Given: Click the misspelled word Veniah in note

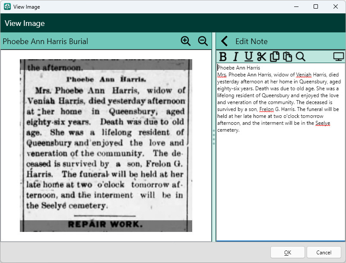Looking at the screenshot, I should click(304, 75).
